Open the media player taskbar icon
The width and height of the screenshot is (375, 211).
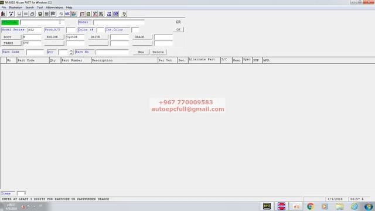click(325, 206)
